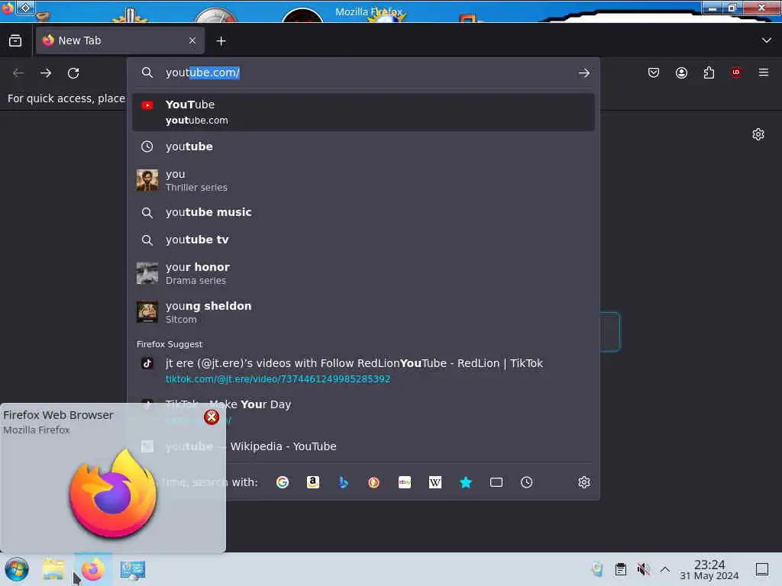Click the Show Desktop button

(762, 569)
